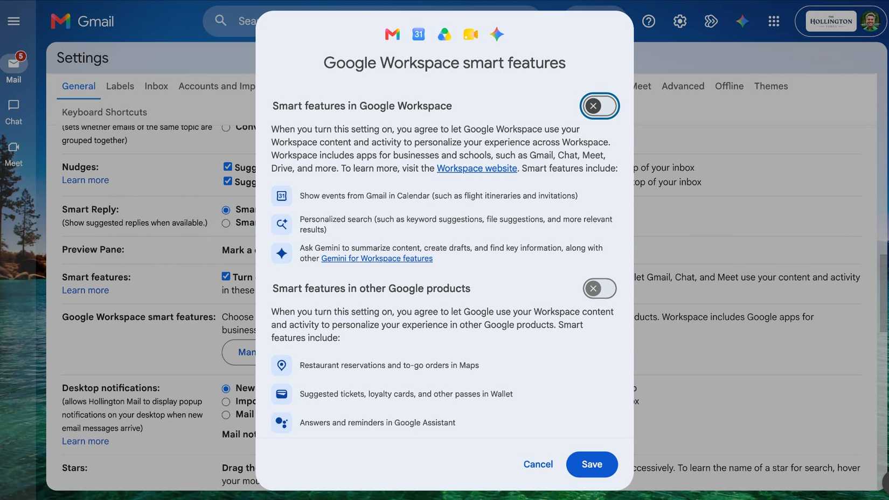Click the Calendar icon in dialog header
This screenshot has width=889, height=500.
point(419,34)
